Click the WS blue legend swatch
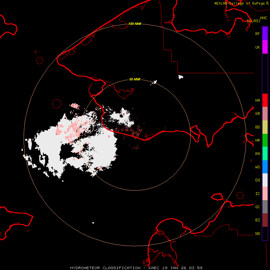Screen dimensions: 270x270 (265, 167)
